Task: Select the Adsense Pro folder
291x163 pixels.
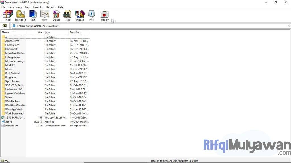Action: [x=12, y=41]
